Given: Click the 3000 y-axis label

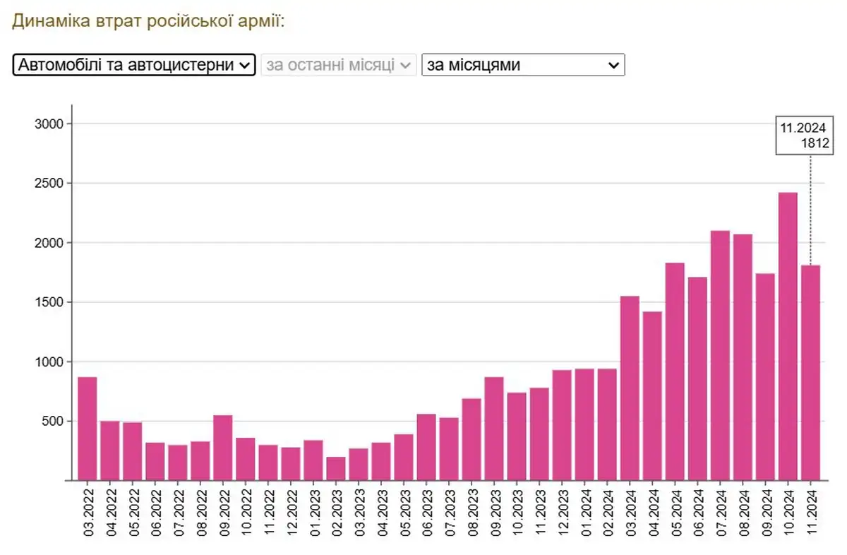Looking at the screenshot, I should 49,124.
